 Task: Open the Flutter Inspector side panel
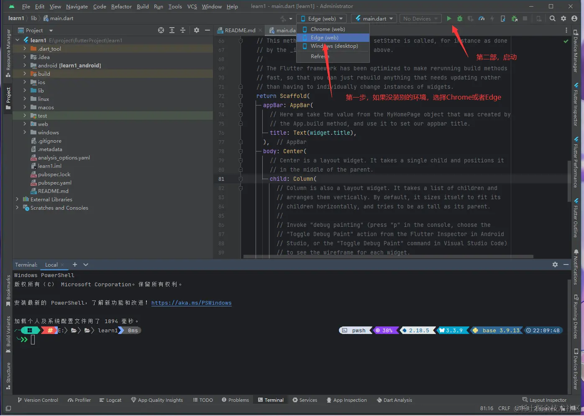(x=576, y=105)
